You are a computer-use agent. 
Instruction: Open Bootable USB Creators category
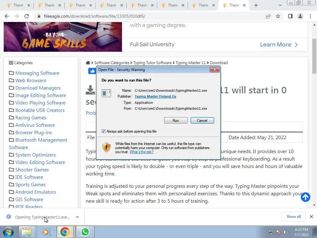click(40, 110)
